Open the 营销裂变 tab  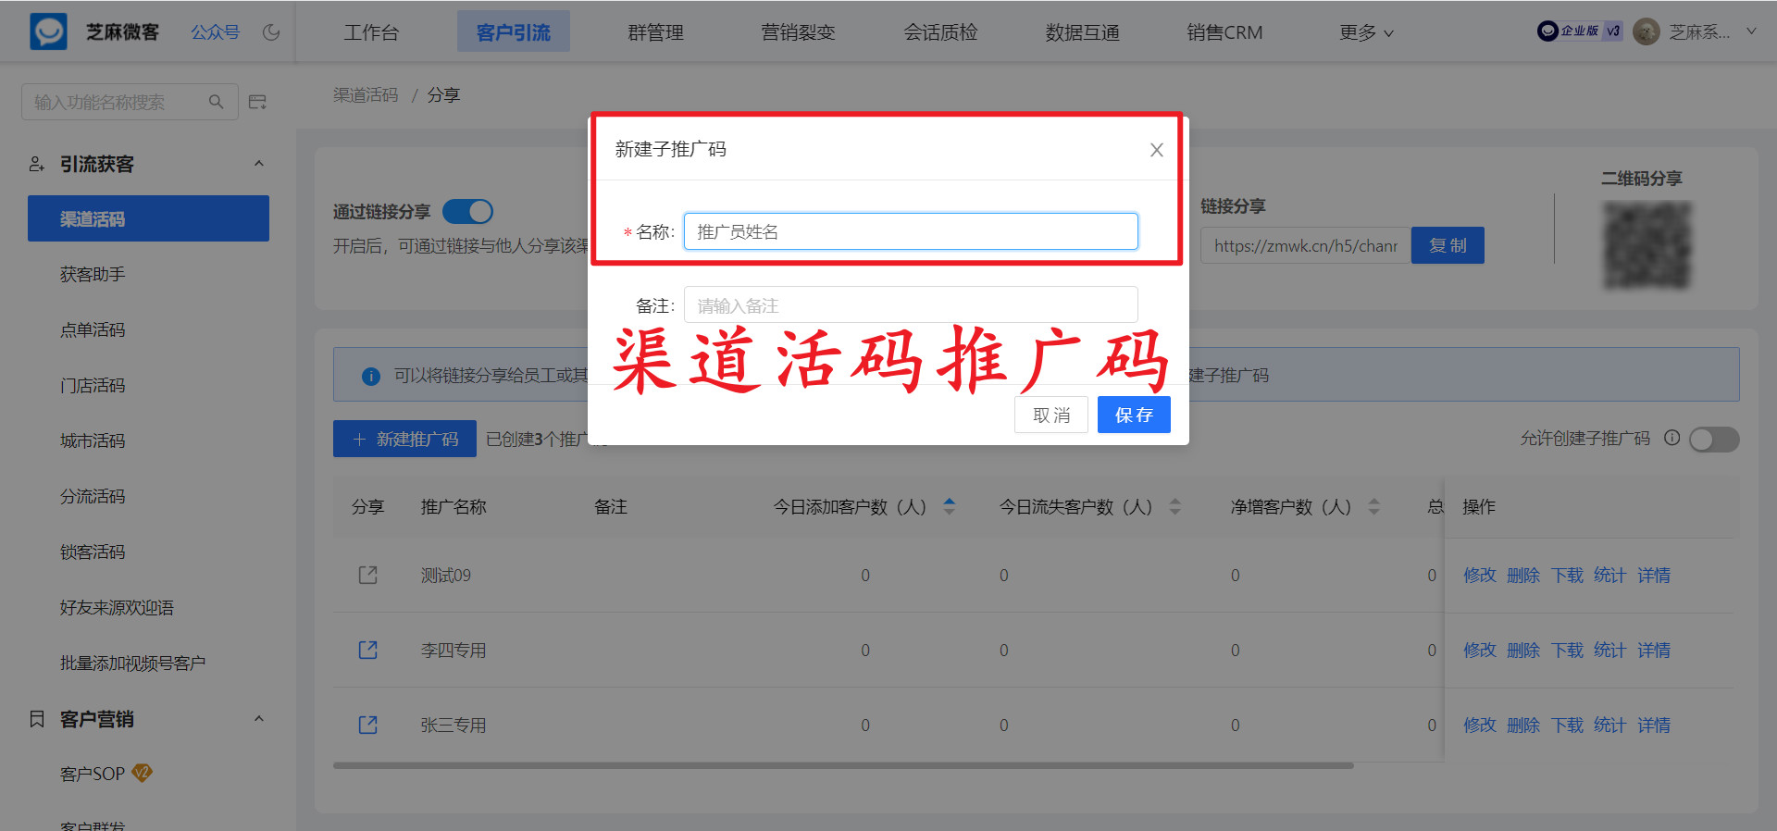(x=798, y=32)
